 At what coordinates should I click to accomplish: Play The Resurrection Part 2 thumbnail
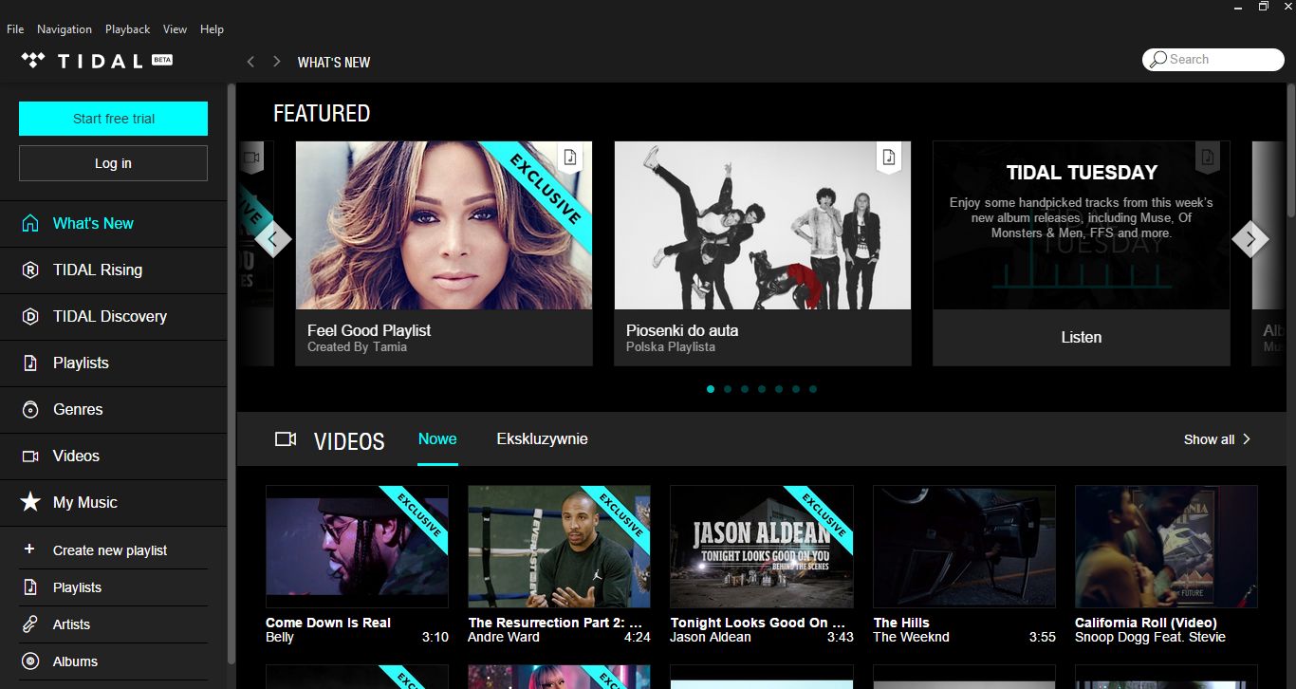pos(559,547)
